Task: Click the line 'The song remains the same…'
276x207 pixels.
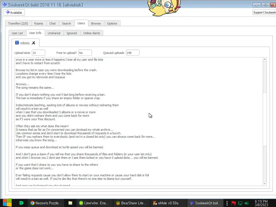Action: click(35, 88)
